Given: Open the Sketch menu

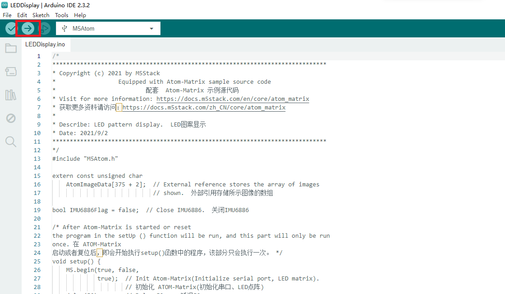Looking at the screenshot, I should point(41,15).
